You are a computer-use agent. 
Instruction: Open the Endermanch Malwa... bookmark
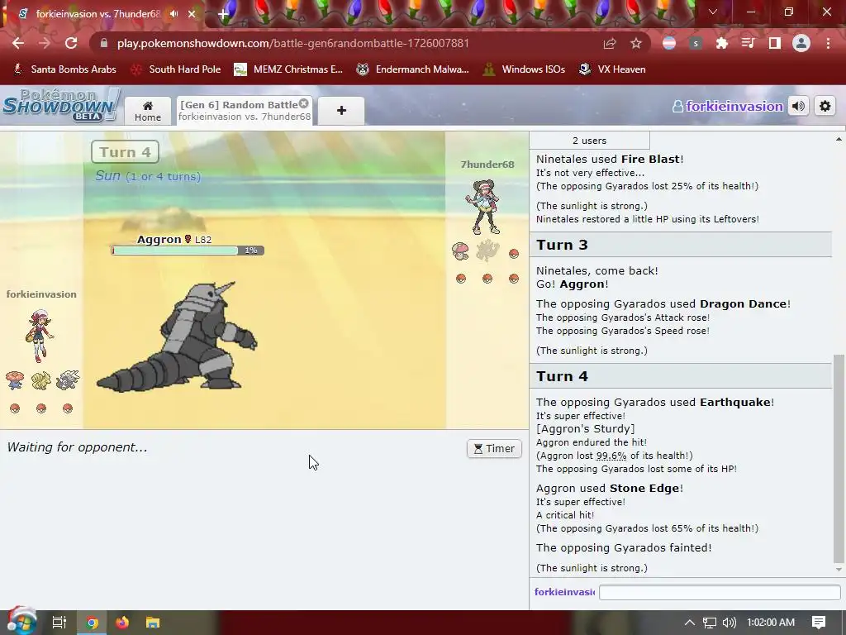[x=413, y=69]
